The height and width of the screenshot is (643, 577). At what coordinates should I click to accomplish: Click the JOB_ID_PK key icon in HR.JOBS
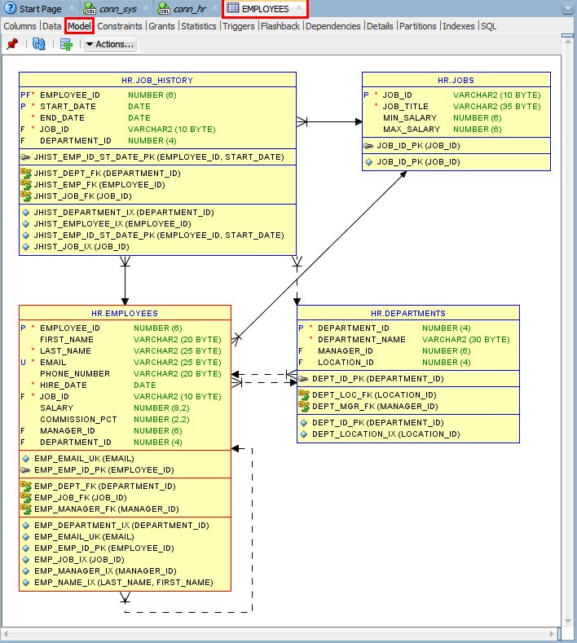tap(369, 146)
